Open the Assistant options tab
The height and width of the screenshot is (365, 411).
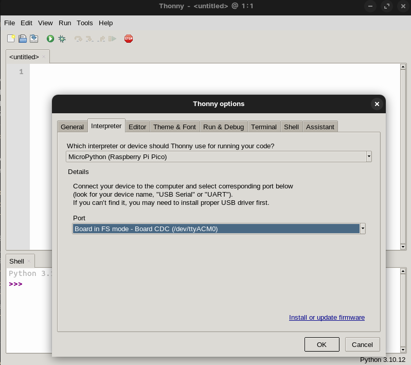coord(320,127)
